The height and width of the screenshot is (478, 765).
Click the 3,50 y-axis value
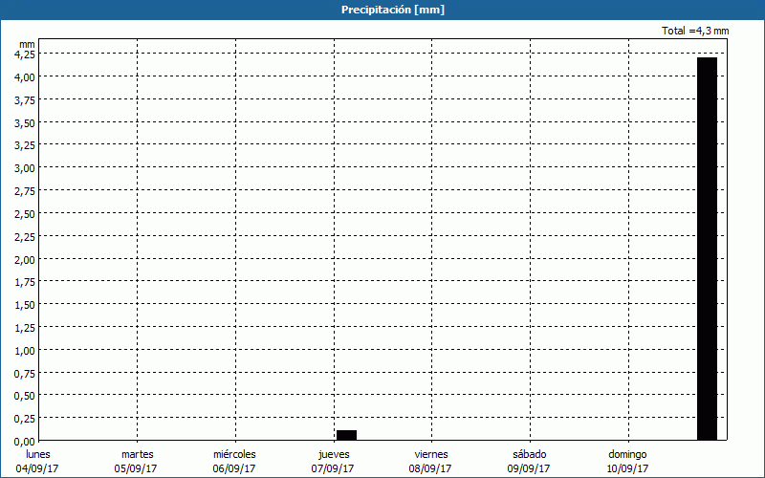(25, 123)
